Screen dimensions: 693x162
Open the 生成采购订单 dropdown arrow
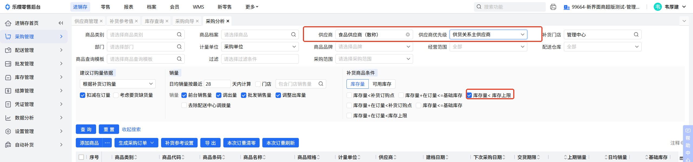(152, 143)
